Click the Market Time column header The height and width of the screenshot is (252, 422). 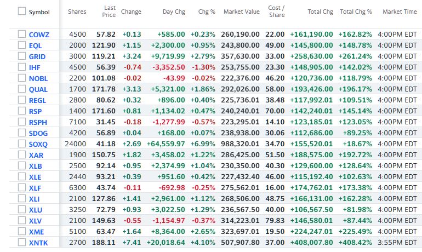tap(400, 12)
